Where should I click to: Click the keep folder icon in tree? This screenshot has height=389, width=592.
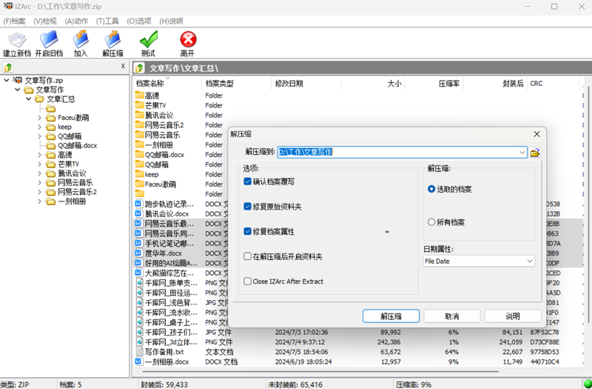pos(50,127)
